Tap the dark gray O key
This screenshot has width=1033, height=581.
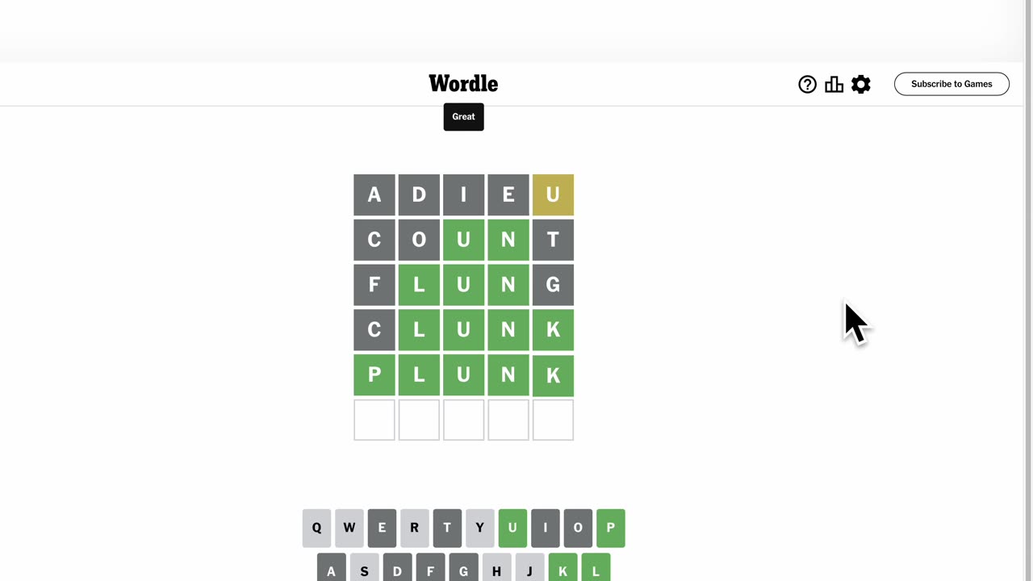click(x=578, y=528)
